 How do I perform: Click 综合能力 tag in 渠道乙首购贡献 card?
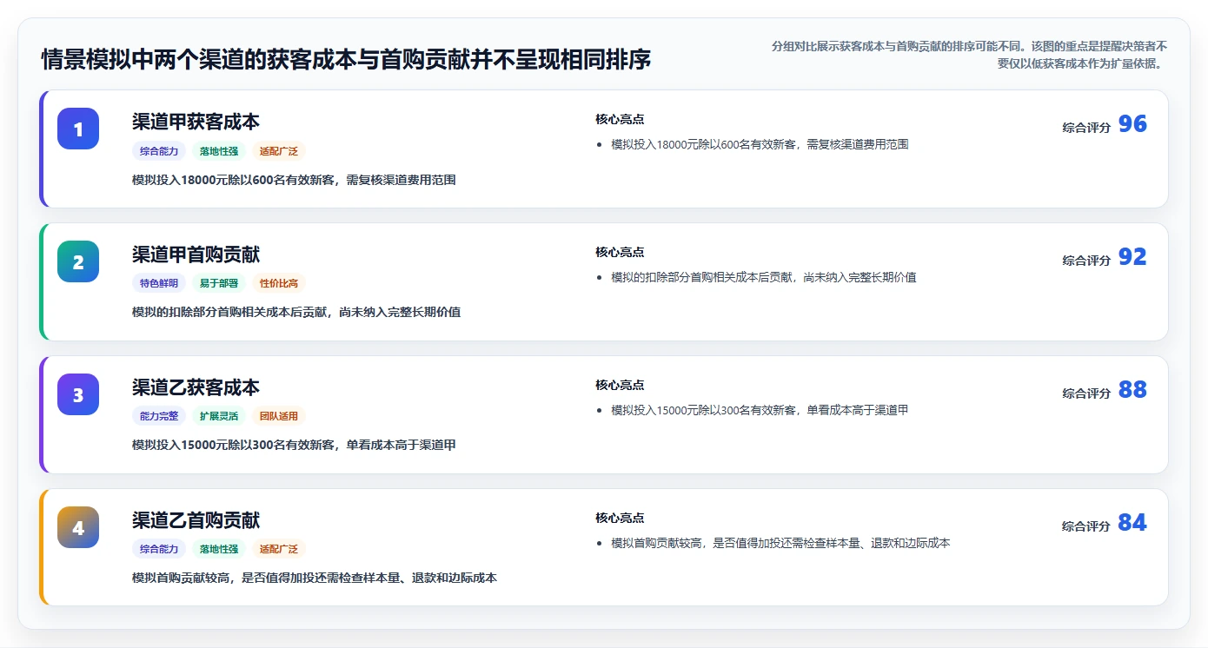[x=159, y=549]
